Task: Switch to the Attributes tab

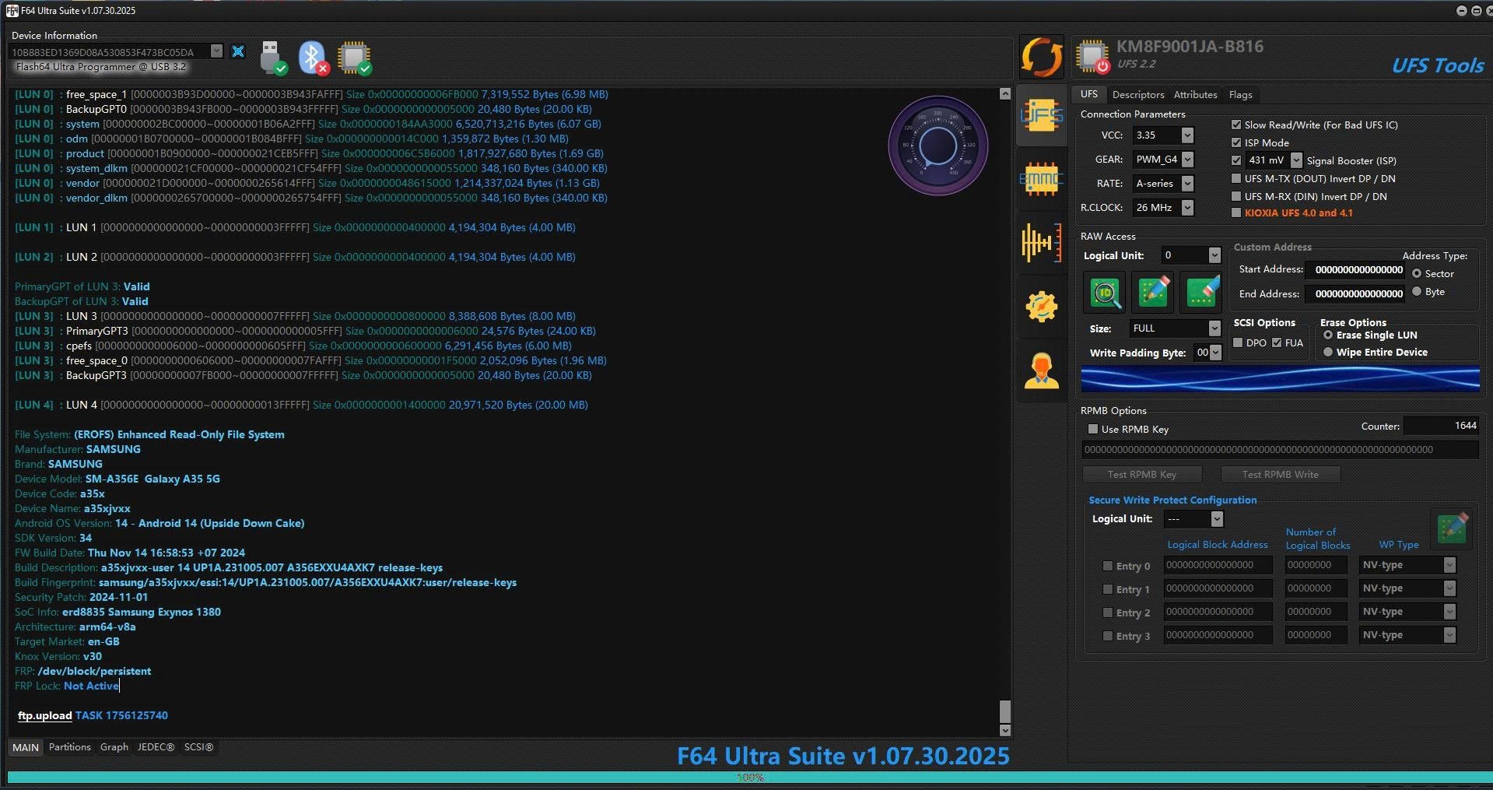Action: tap(1195, 95)
